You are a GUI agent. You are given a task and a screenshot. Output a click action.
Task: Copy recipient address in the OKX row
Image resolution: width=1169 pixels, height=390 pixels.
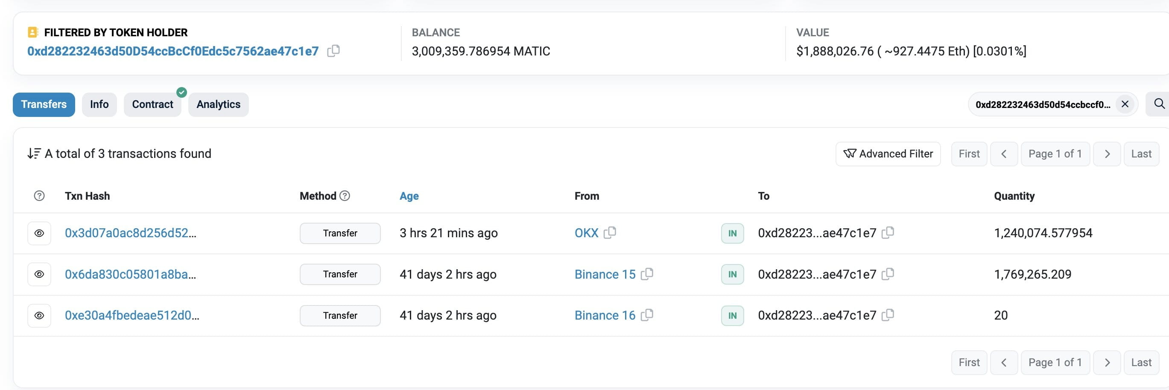(x=888, y=233)
